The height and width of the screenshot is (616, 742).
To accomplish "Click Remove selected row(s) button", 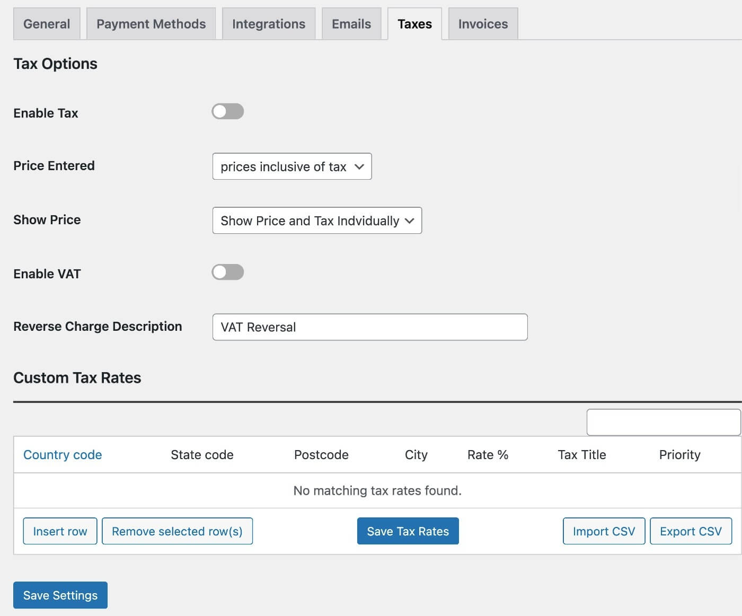I will point(177,531).
